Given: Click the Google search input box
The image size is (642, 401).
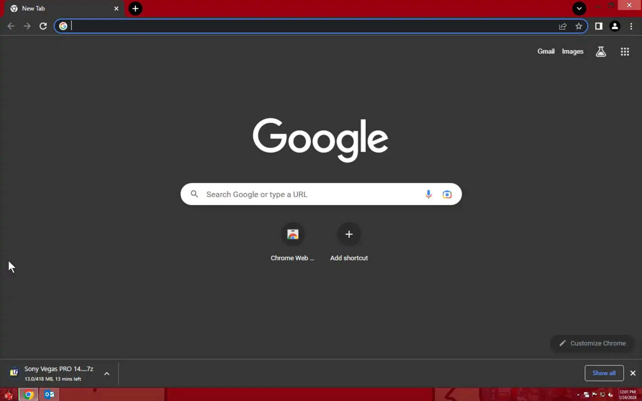Looking at the screenshot, I should coord(311,194).
